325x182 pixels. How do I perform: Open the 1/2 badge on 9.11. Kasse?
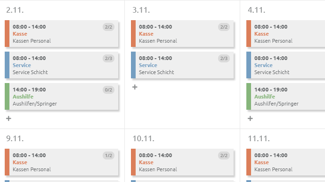(x=108, y=155)
